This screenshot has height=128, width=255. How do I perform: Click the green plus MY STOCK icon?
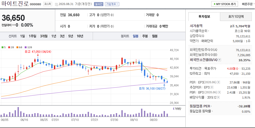pos(215,4)
